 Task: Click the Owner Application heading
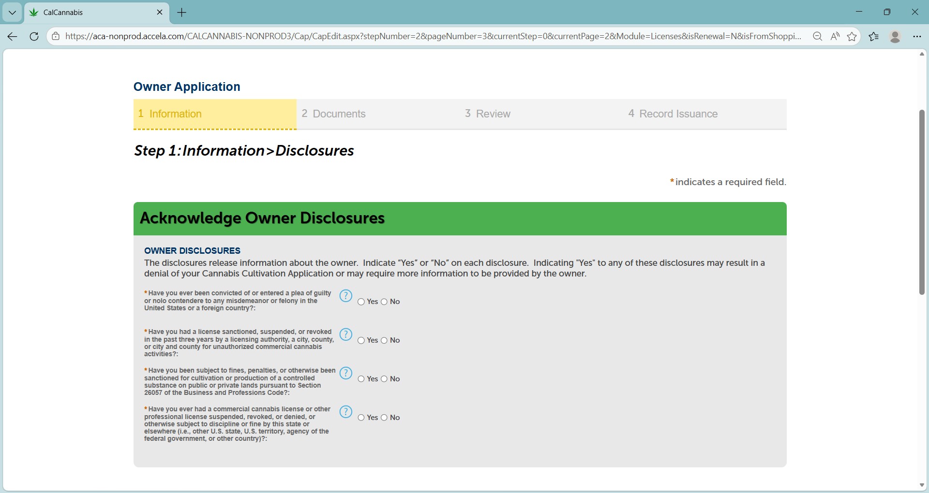pyautogui.click(x=187, y=87)
